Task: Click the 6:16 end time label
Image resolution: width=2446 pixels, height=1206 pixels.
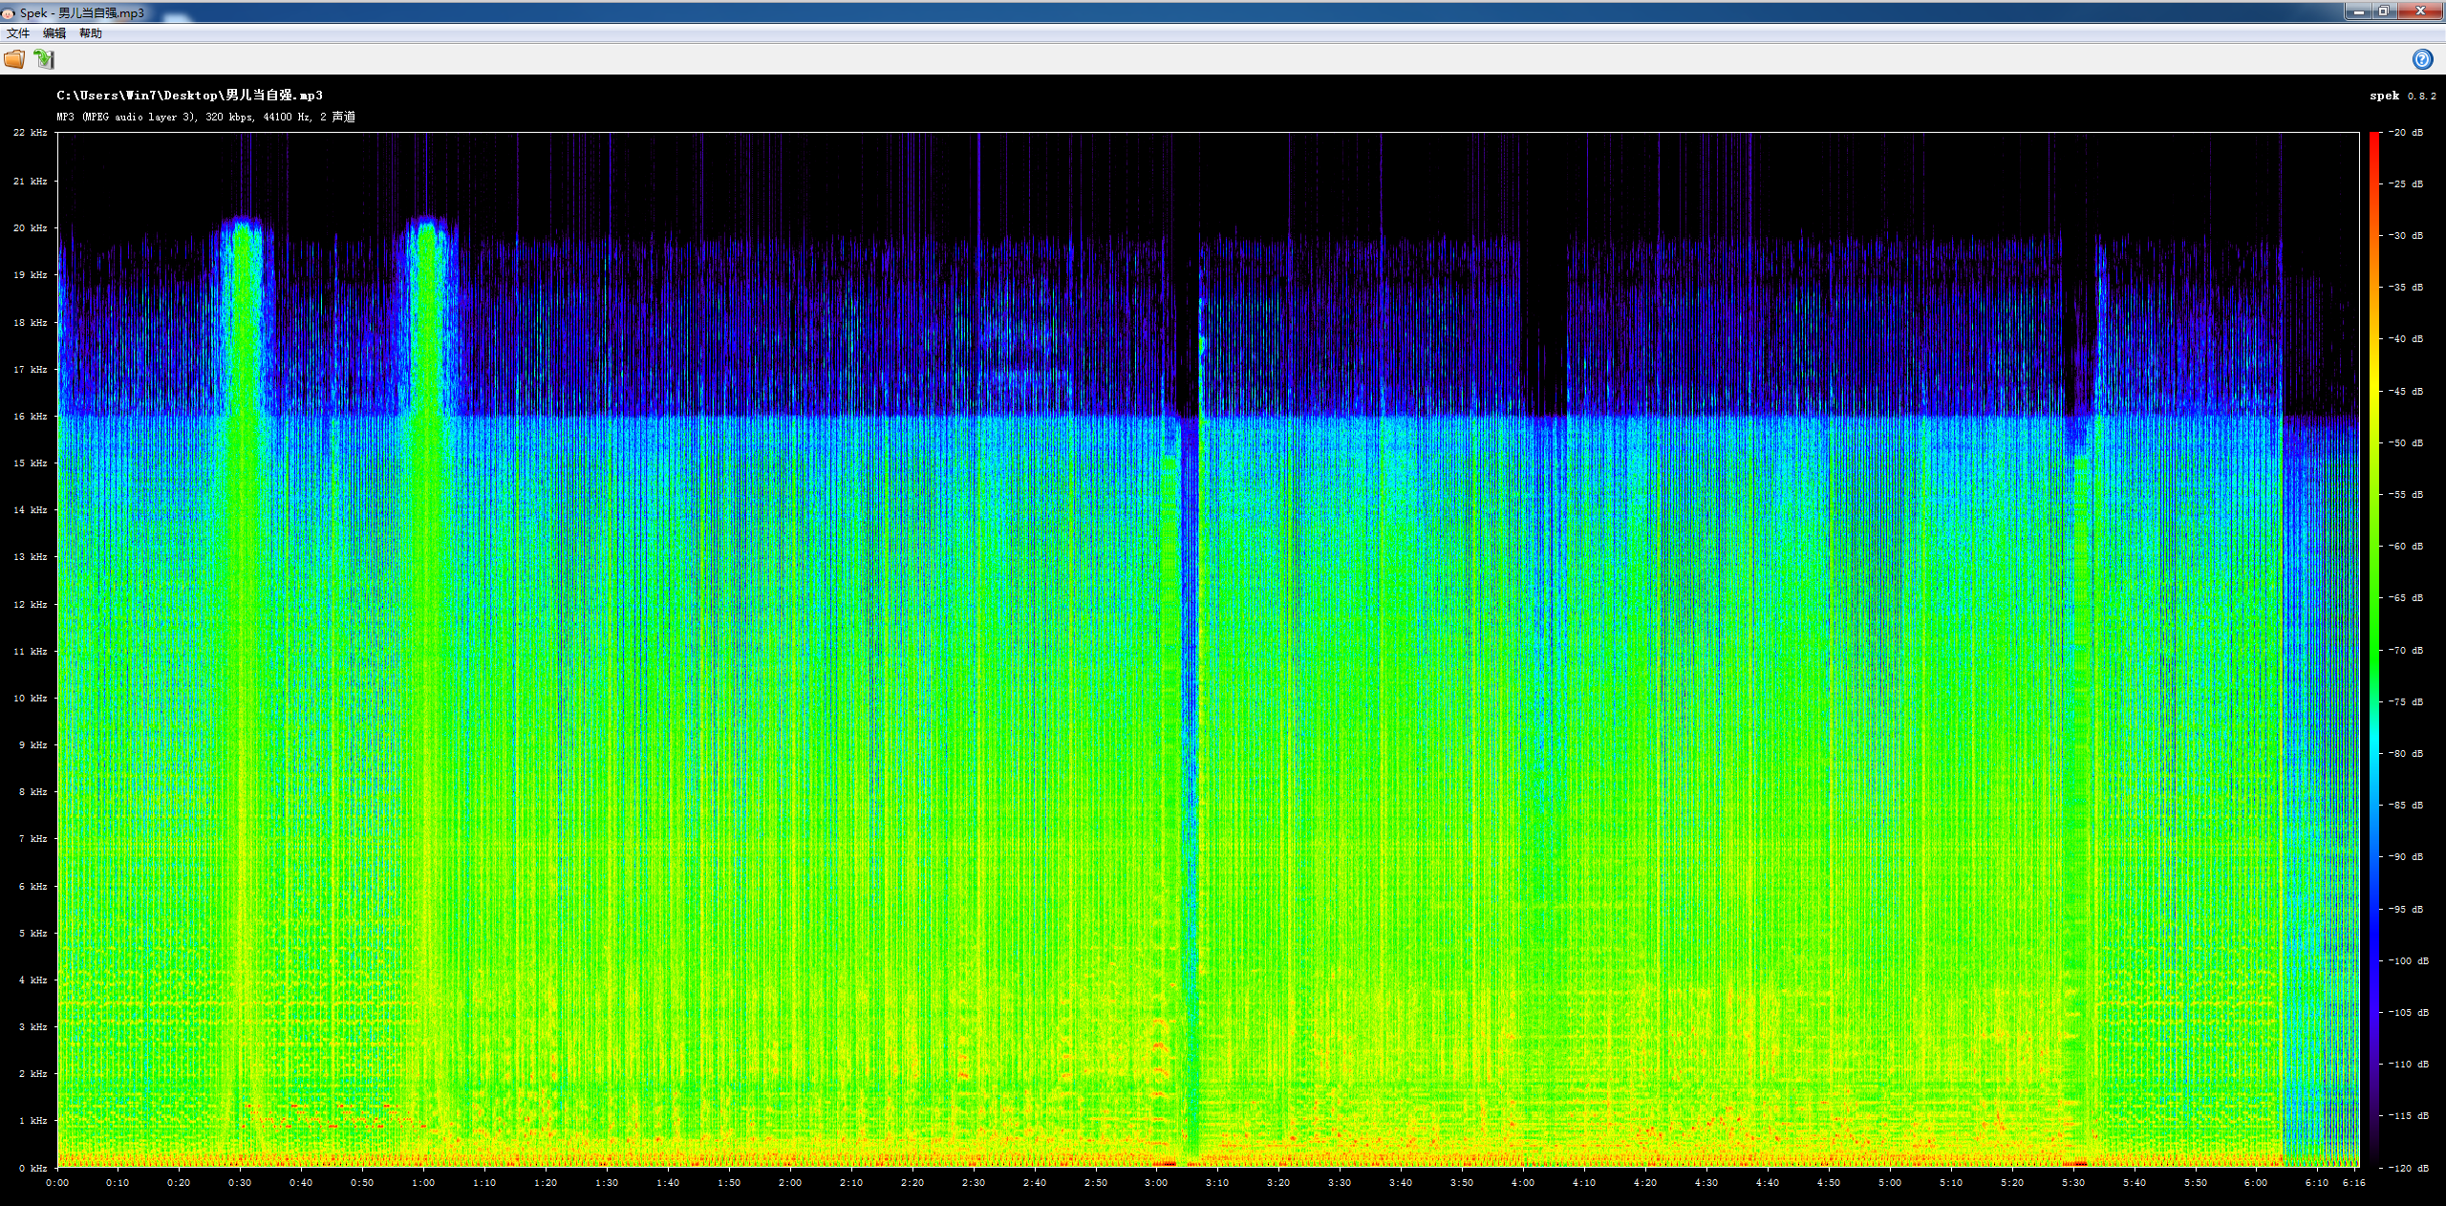Action: [2353, 1183]
